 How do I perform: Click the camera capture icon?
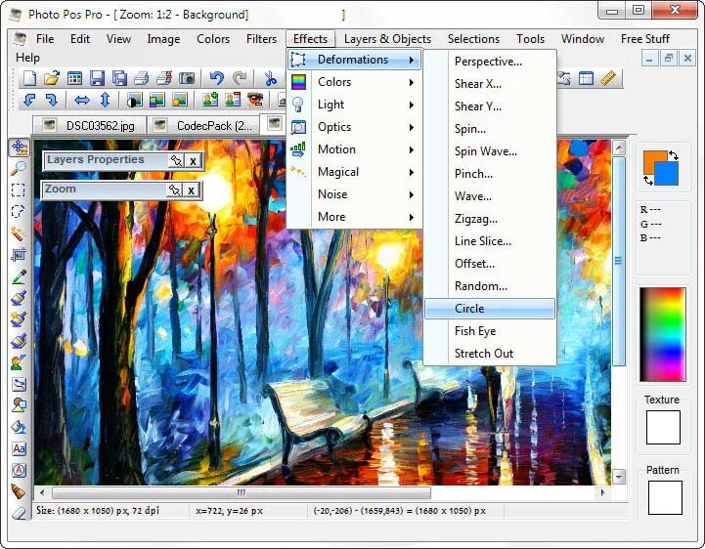click(187, 78)
